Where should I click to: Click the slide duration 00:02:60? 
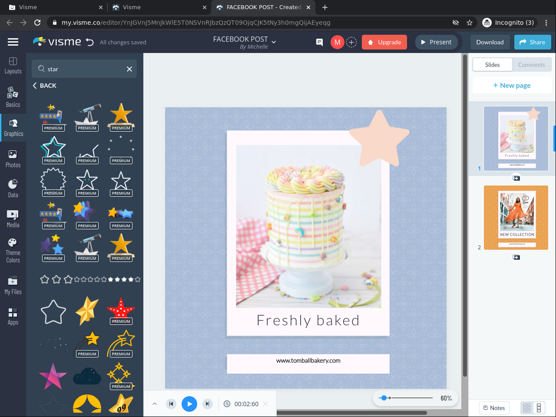click(x=246, y=404)
